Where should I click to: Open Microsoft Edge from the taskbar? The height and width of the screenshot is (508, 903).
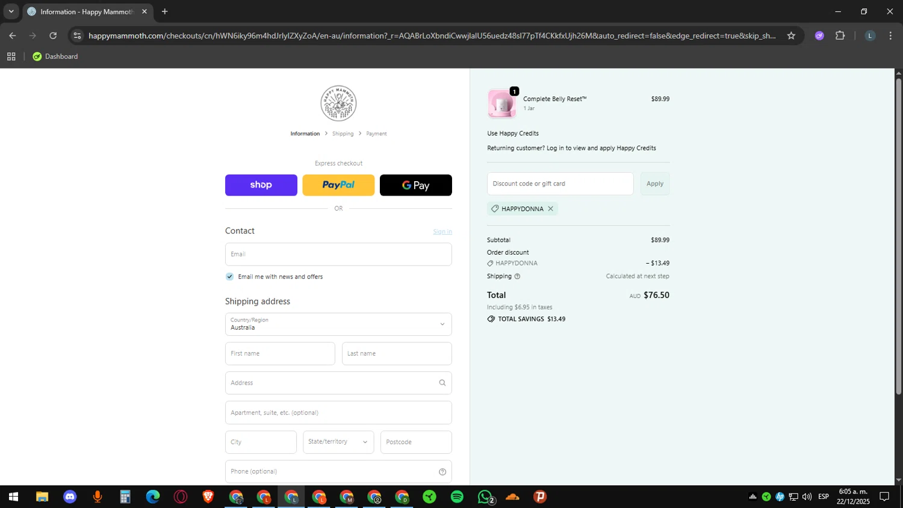153,497
